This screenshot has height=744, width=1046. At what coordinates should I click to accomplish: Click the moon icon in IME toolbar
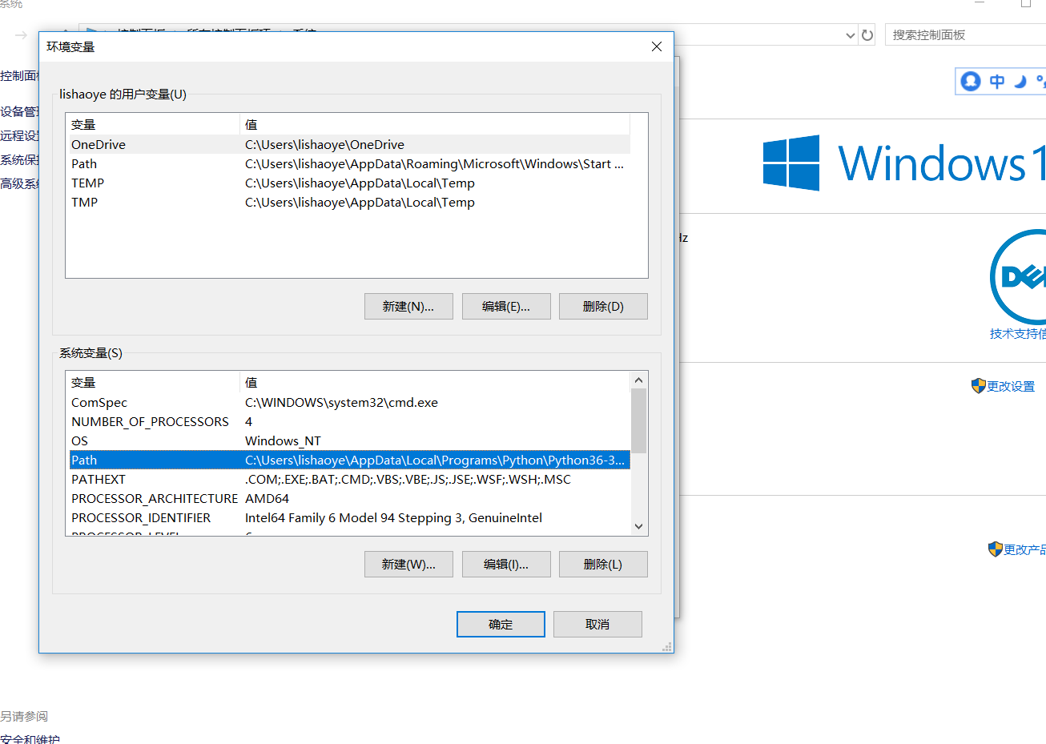(1020, 81)
